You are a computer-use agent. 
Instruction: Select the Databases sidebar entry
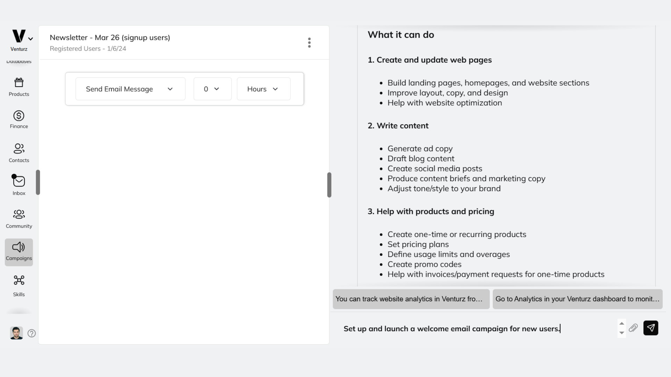tap(19, 61)
